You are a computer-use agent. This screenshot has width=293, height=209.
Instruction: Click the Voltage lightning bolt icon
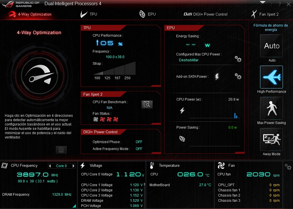click(x=83, y=165)
